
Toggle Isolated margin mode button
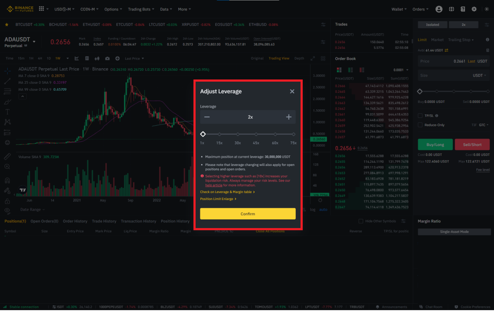(432, 25)
